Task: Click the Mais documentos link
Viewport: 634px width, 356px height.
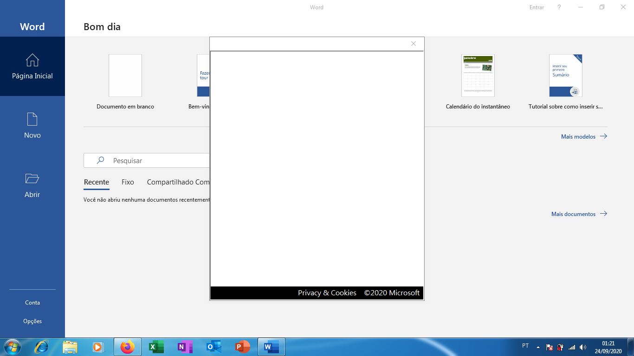Action: click(573, 214)
